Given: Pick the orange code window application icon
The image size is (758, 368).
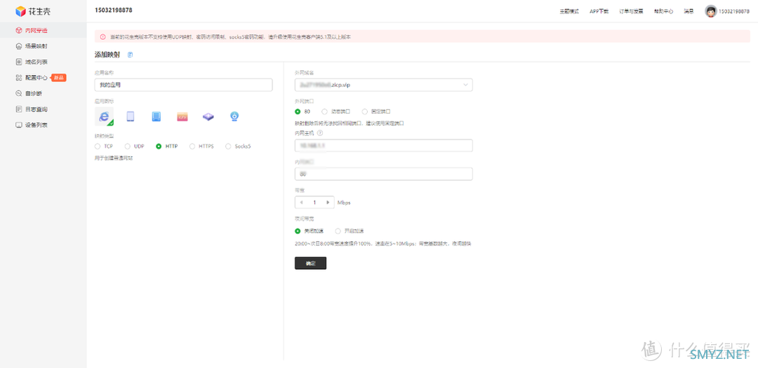Looking at the screenshot, I should click(x=182, y=117).
